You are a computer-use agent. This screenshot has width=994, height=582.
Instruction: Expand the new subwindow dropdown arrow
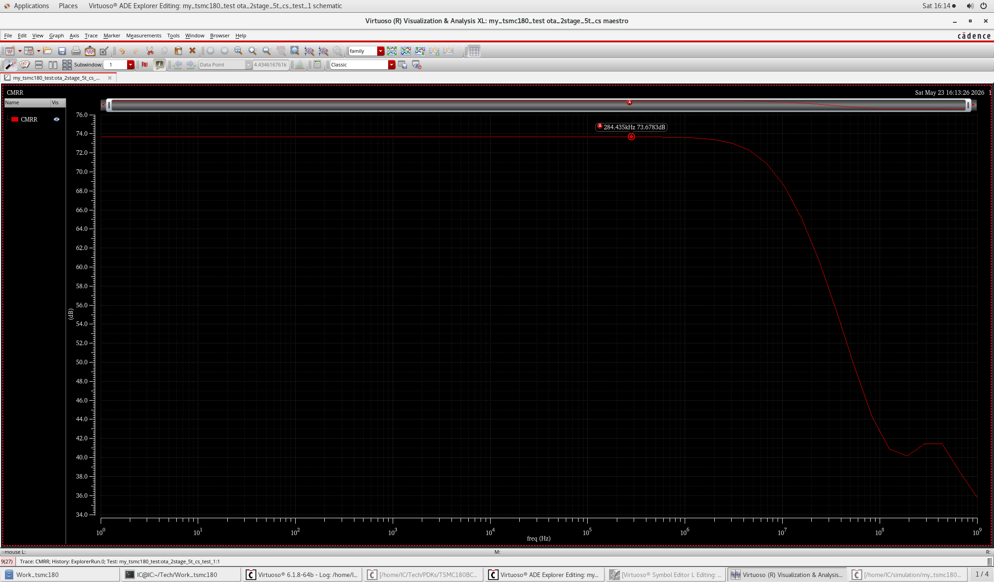(39, 51)
